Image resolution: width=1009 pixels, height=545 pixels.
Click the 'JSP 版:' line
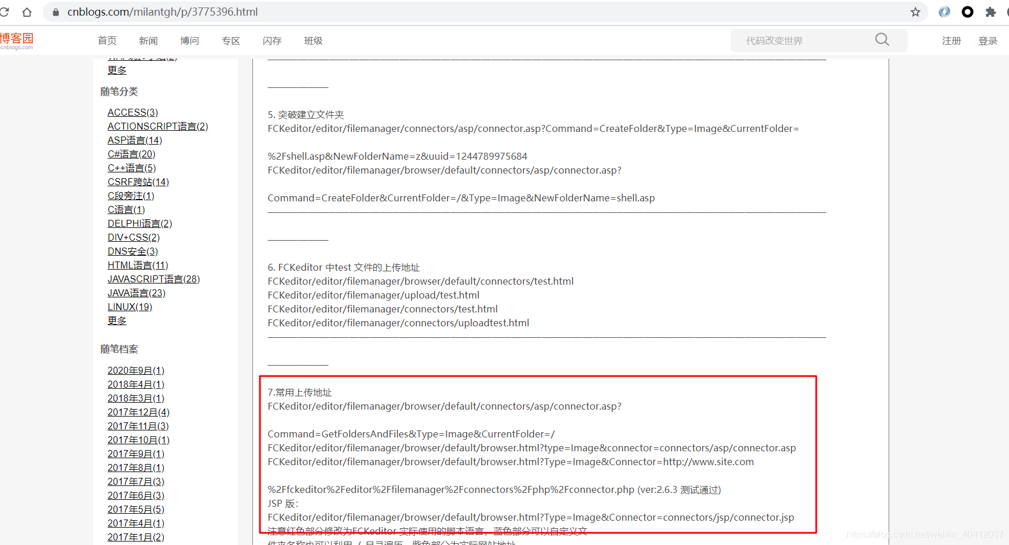tap(282, 503)
